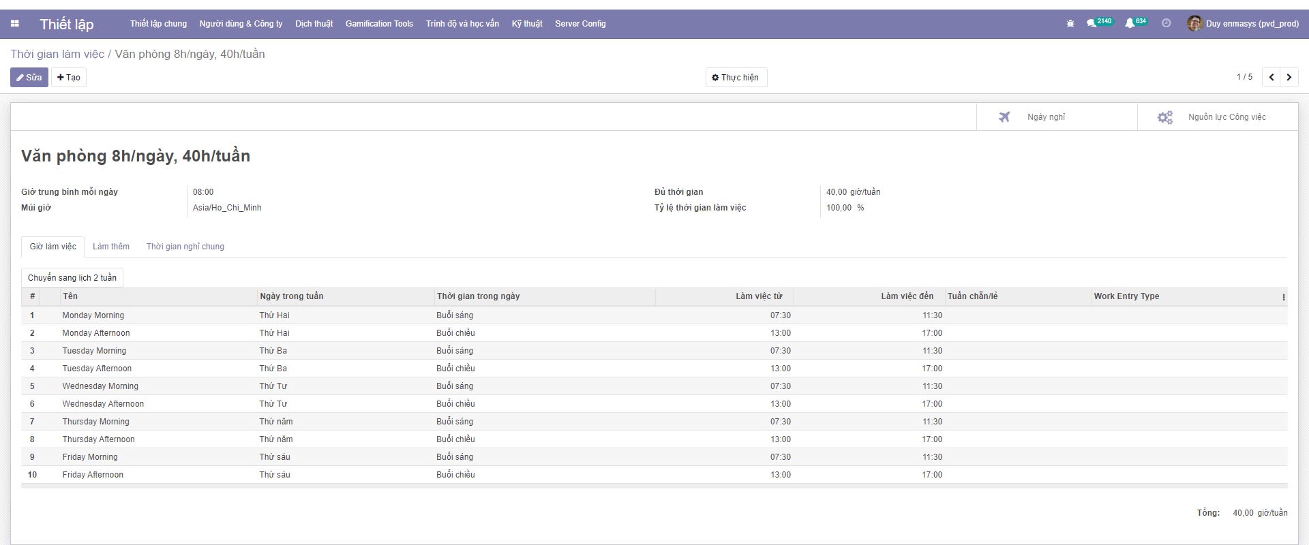The image size is (1309, 545).
Task: Click the user avatar picture
Action: tap(1194, 24)
